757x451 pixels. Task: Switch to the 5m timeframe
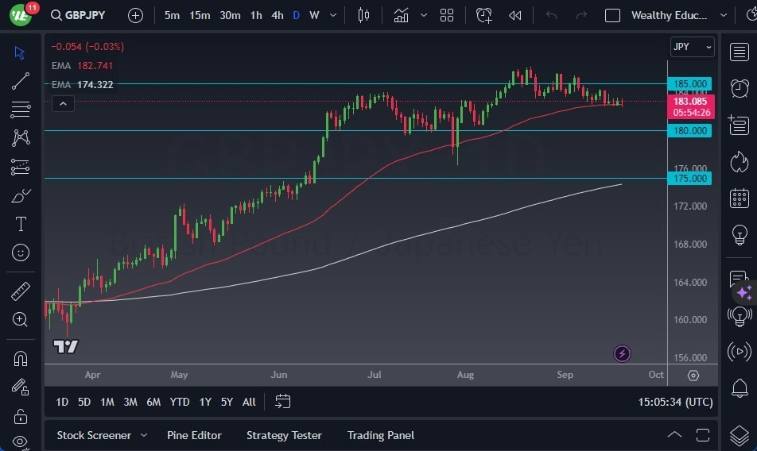[172, 15]
